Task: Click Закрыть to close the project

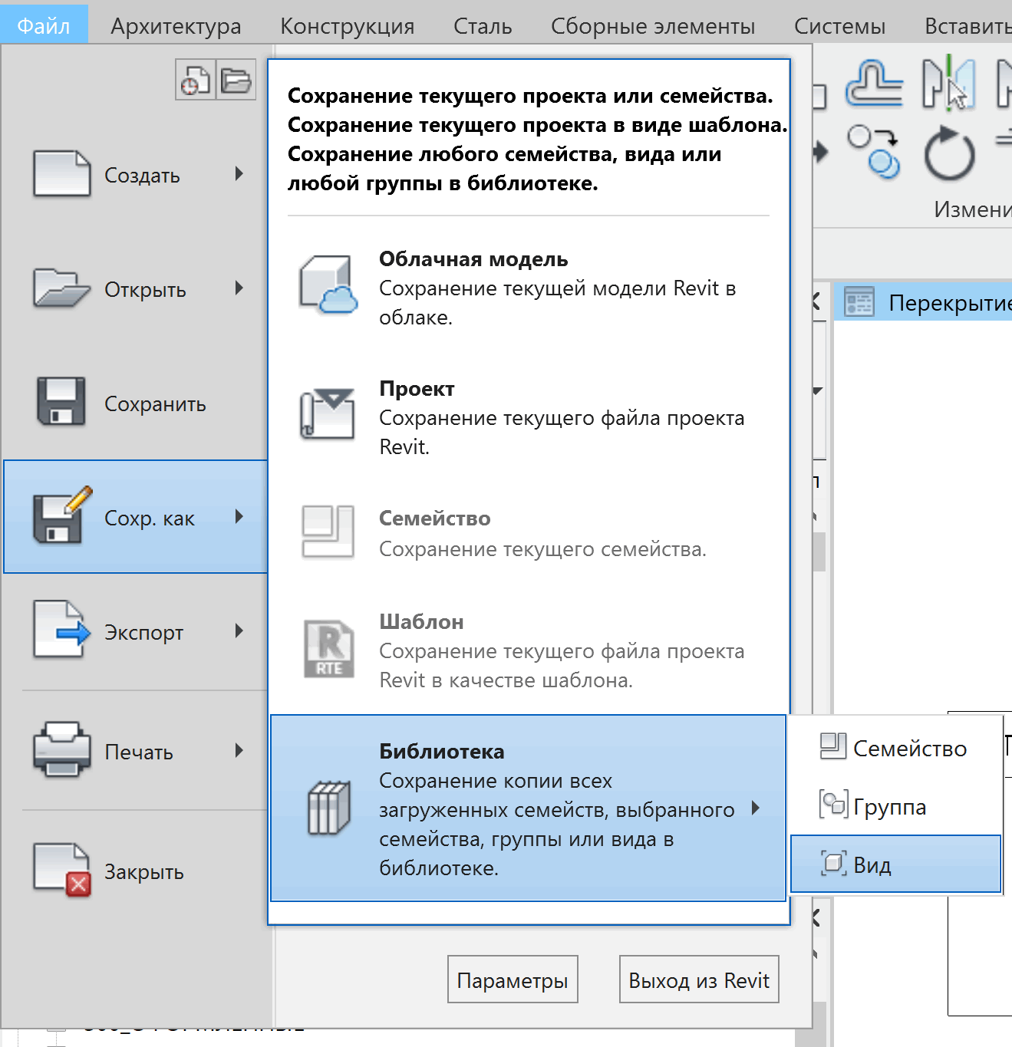Action: pyautogui.click(x=136, y=871)
